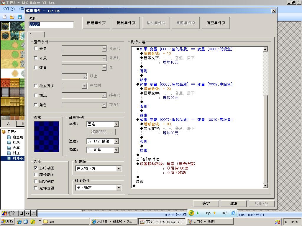The height and width of the screenshot is (226, 302).
Task: Check the 允许穿透 option
Action: (36, 188)
